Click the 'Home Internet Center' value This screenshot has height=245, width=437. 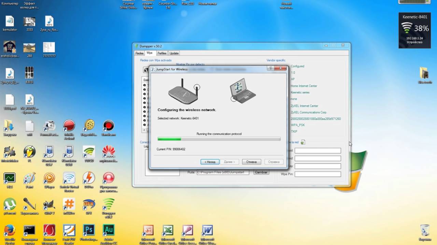[x=304, y=86]
